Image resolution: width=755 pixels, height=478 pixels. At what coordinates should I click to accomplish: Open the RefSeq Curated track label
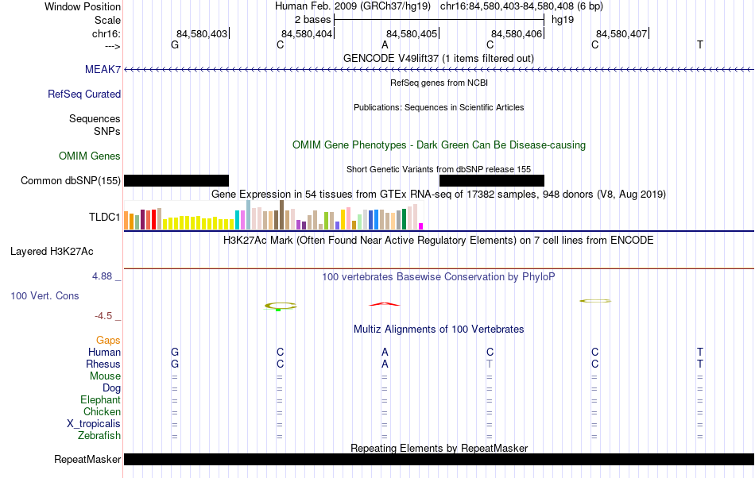pyautogui.click(x=83, y=94)
